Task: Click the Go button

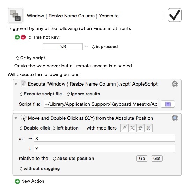Action: tap(142, 159)
